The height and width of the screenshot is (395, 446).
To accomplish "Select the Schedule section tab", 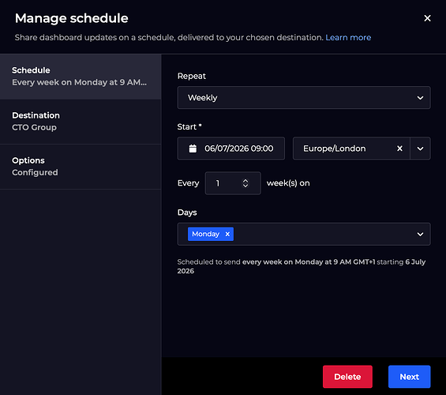I will tap(81, 77).
